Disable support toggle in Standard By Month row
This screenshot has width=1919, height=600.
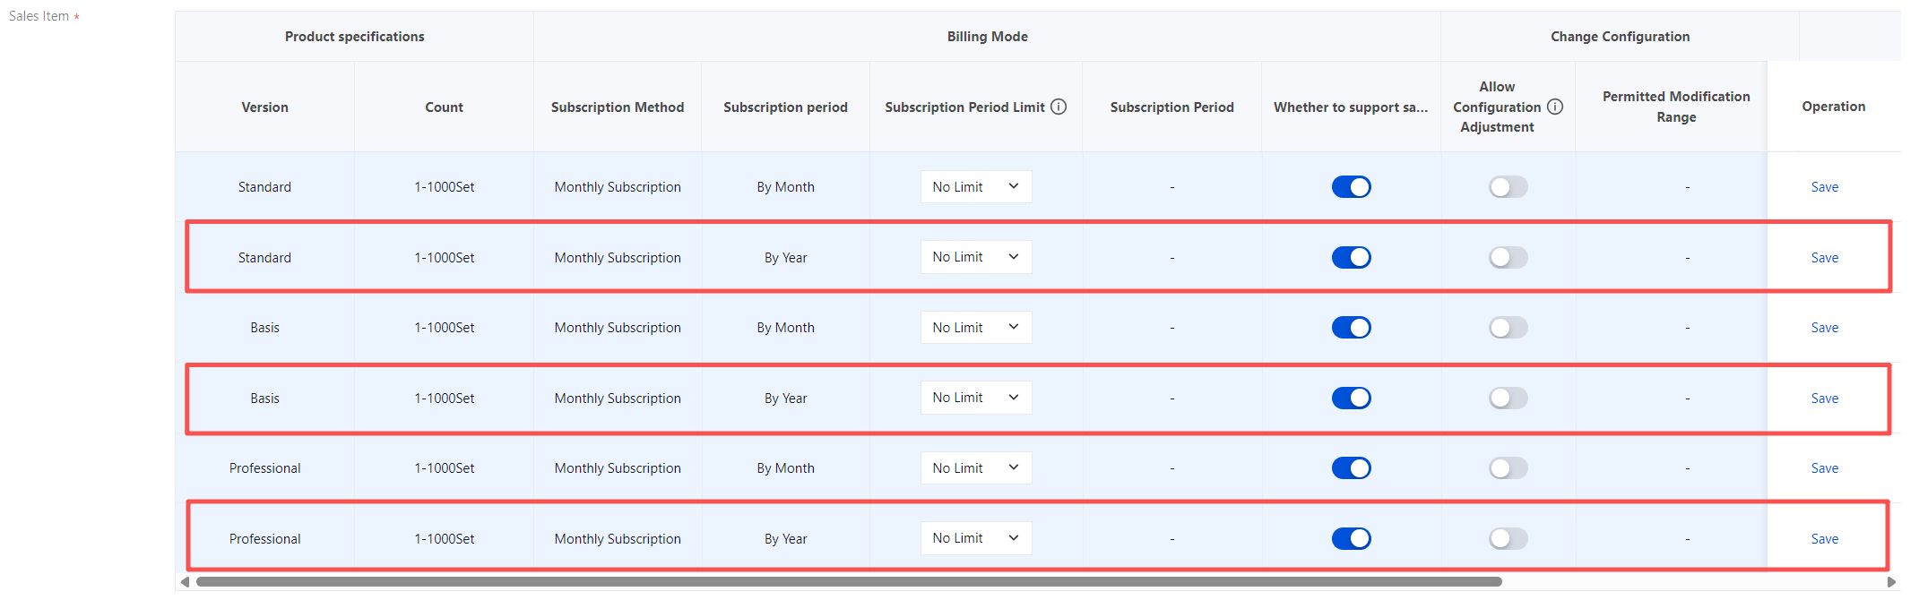click(x=1351, y=187)
